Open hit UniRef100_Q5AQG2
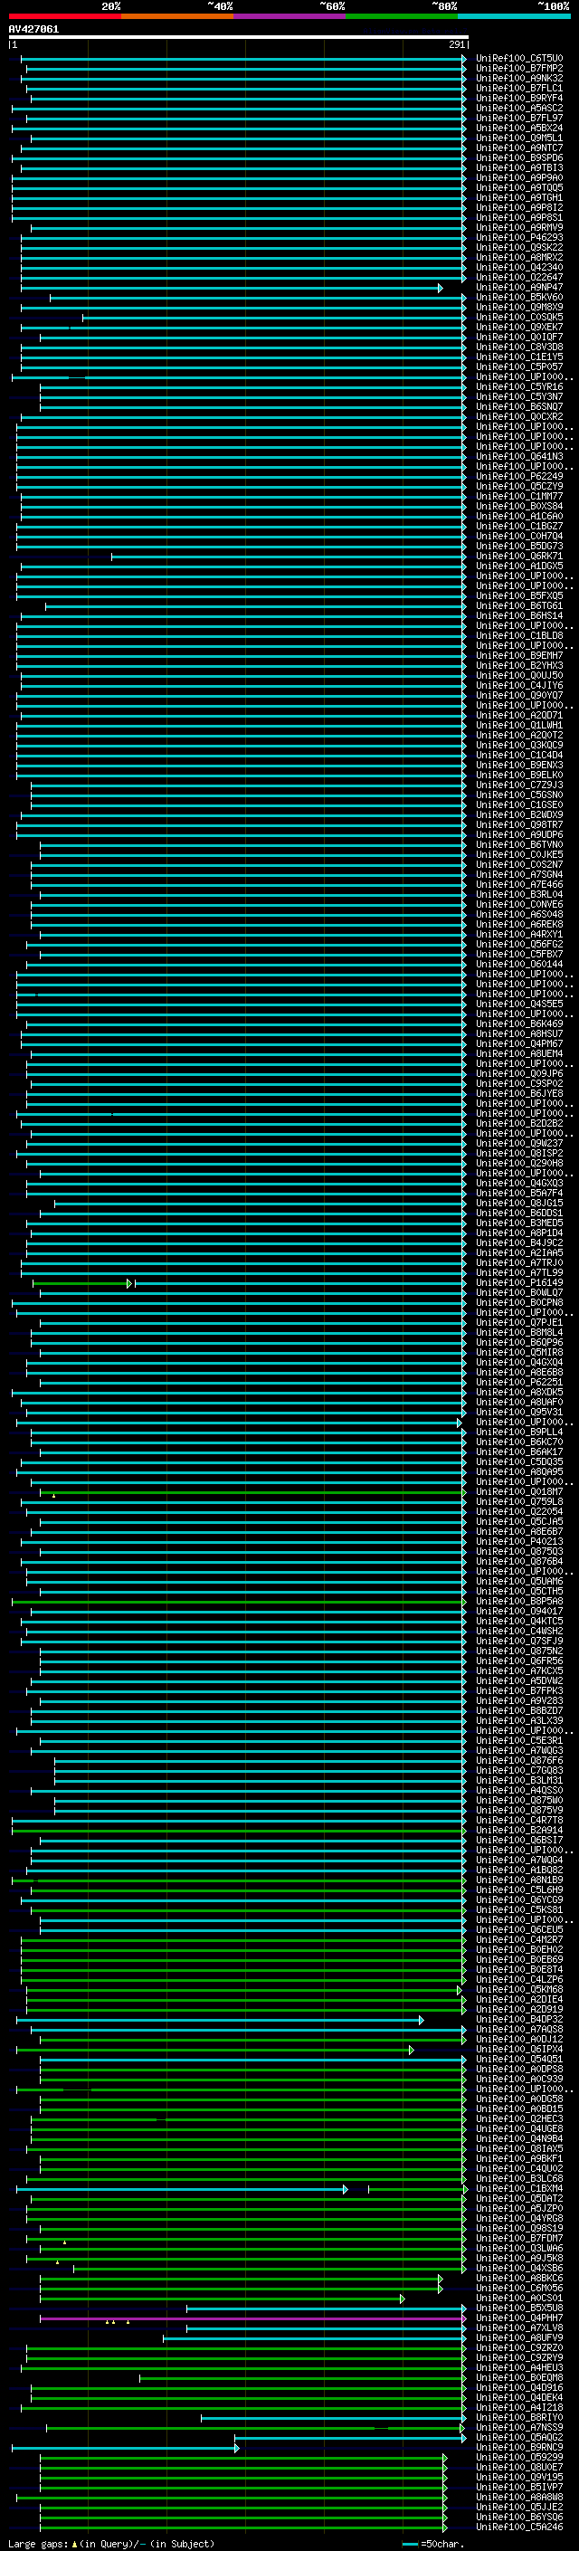The width and height of the screenshot is (579, 2551). pos(519,2438)
